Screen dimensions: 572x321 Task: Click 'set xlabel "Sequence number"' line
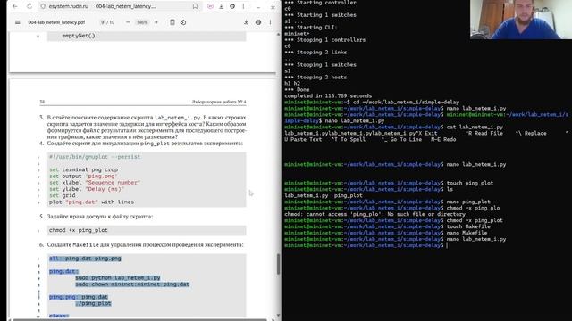95,182
